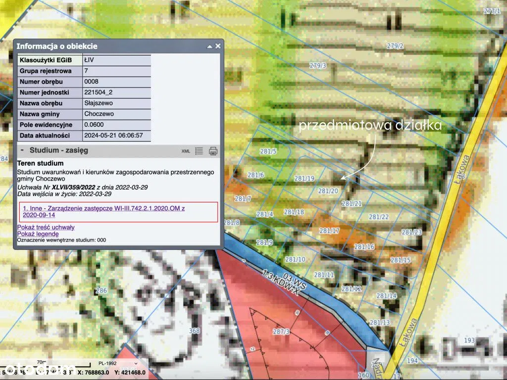The height and width of the screenshot is (380, 507).
Task: Click the list view icon
Action: tap(199, 151)
